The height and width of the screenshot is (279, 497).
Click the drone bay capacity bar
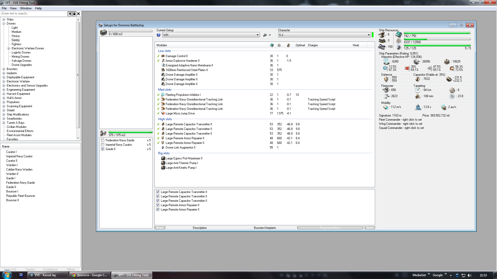point(130,132)
